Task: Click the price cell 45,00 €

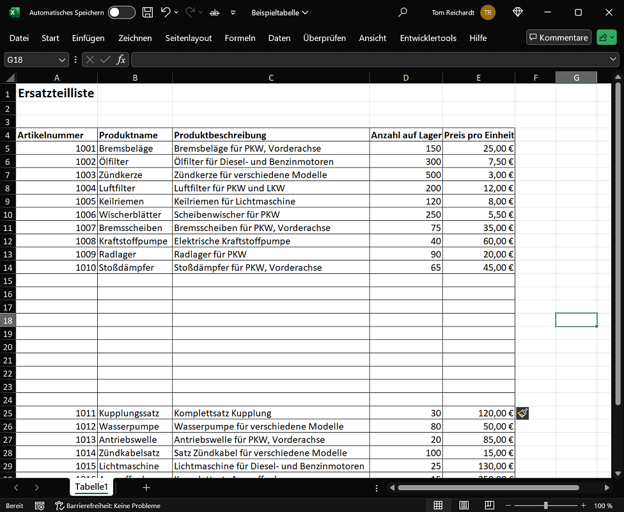Action: pyautogui.click(x=479, y=268)
